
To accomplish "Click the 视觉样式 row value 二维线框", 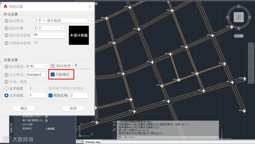I will [x=50, y=129].
